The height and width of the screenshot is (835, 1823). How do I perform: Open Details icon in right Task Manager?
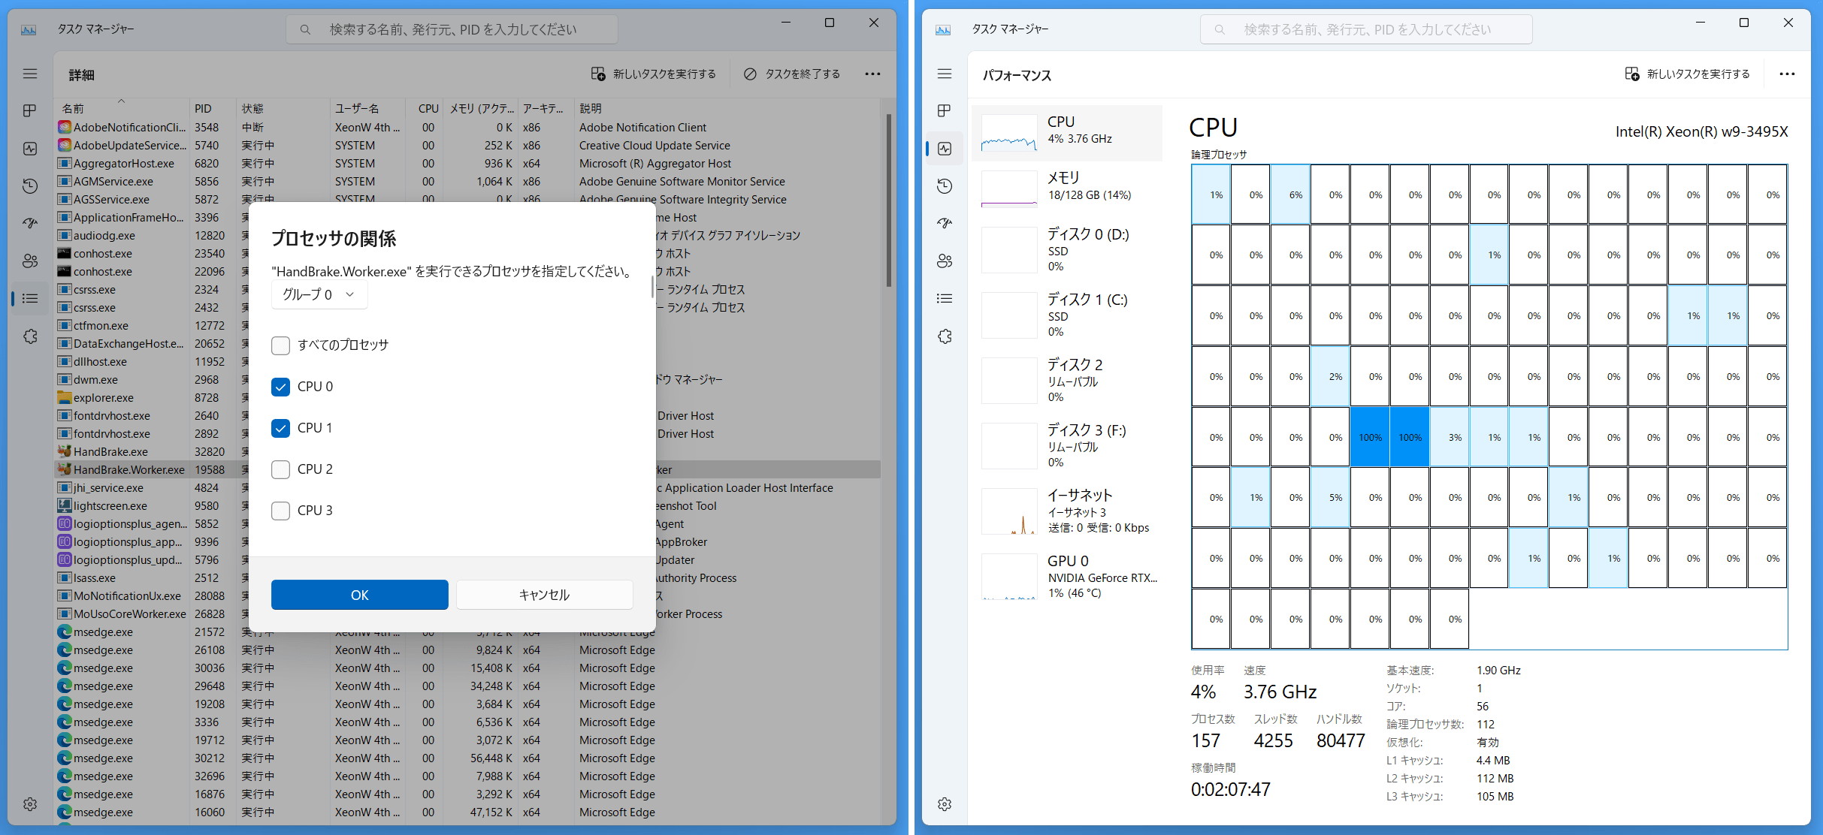pos(945,298)
